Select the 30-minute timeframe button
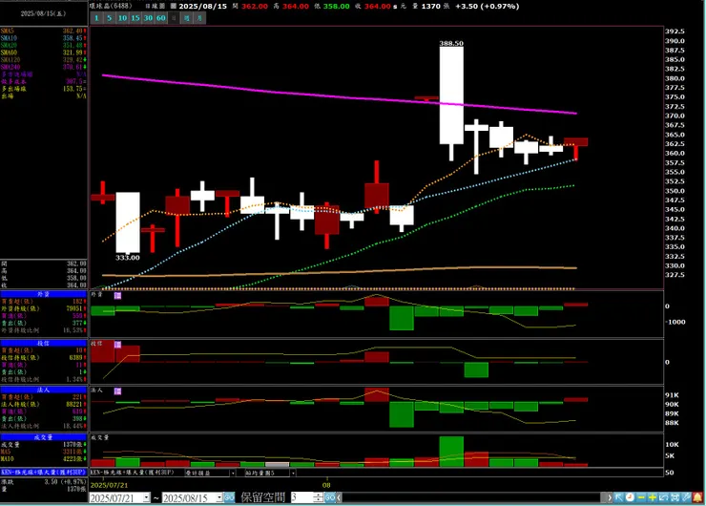This screenshot has height=506, width=706. click(148, 18)
